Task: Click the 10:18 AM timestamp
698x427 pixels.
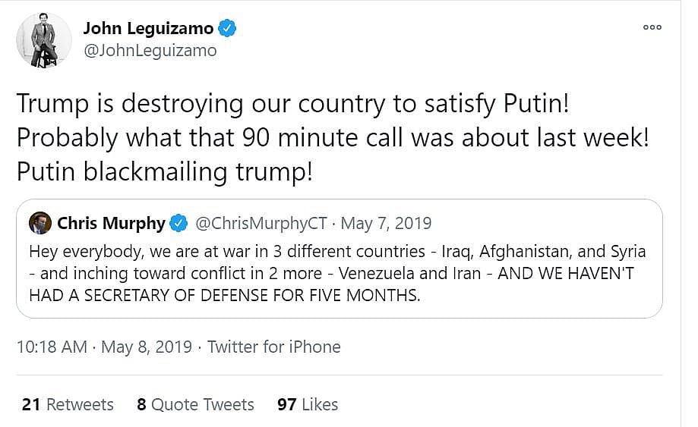Action: (52, 347)
